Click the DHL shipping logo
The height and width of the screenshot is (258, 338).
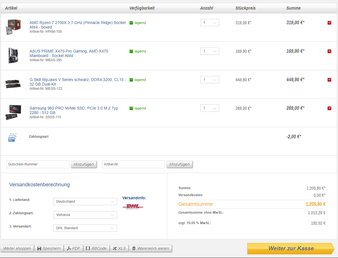tap(133, 207)
